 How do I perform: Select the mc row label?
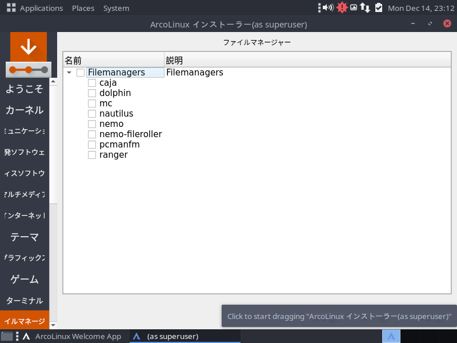[106, 103]
